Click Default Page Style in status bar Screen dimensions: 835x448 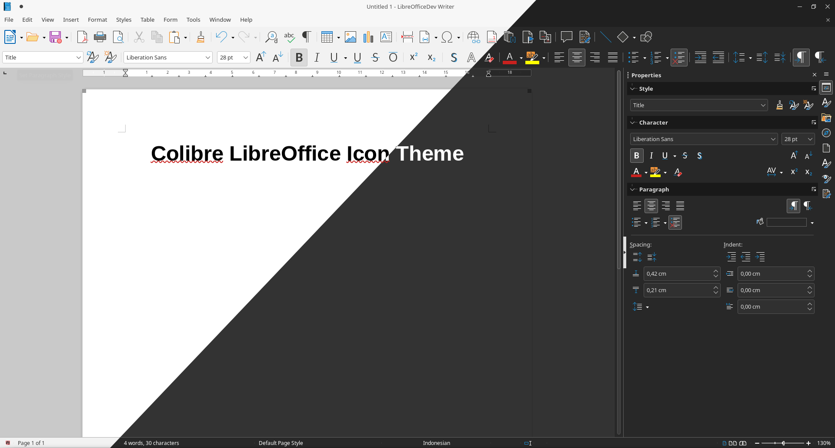(x=281, y=443)
